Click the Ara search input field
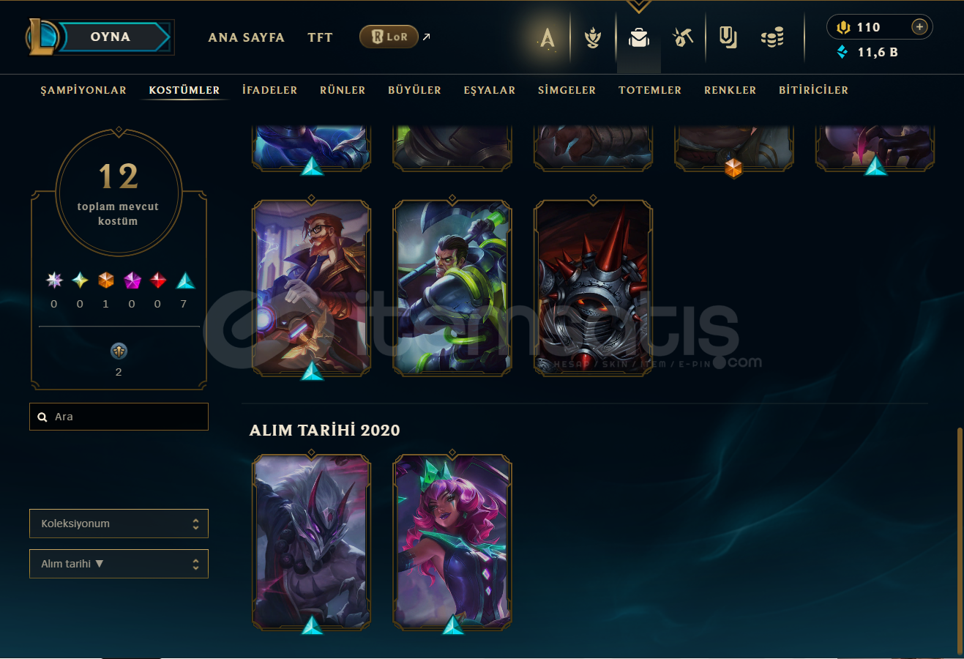 click(x=119, y=417)
